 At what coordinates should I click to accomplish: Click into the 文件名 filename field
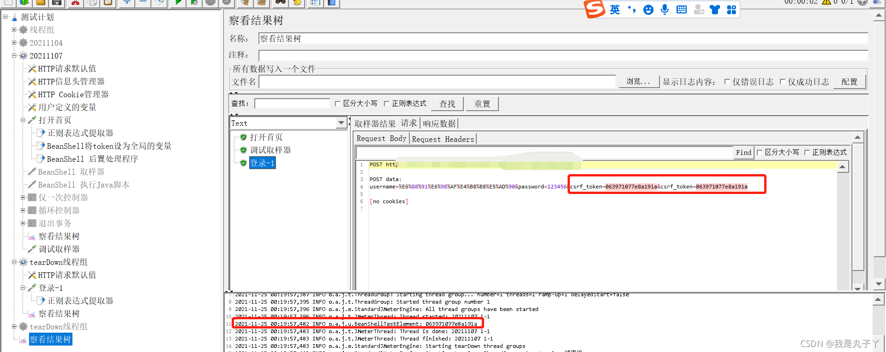coord(437,82)
